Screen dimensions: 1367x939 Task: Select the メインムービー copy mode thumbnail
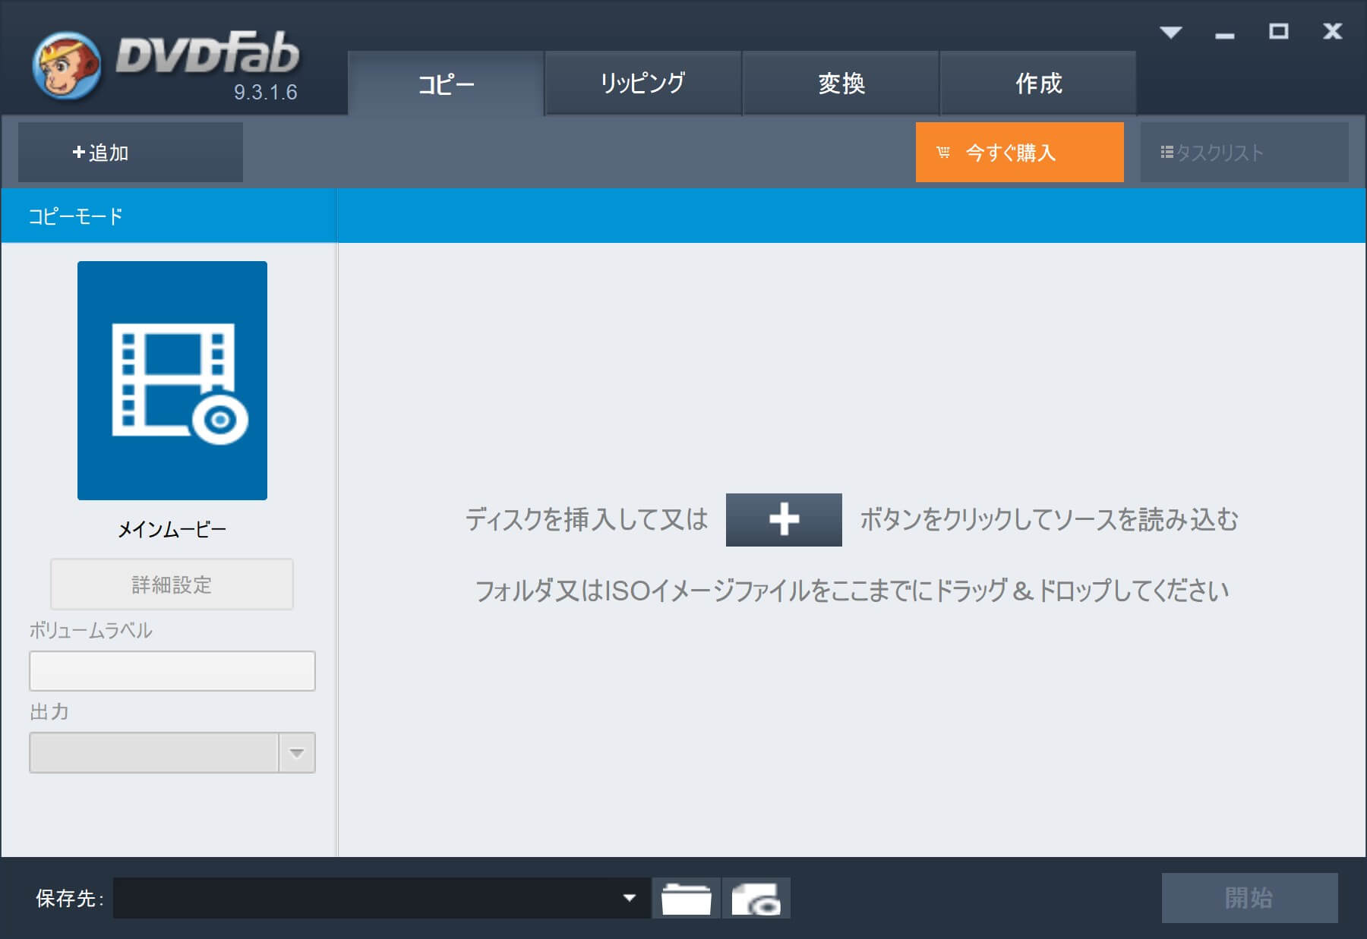click(x=172, y=380)
